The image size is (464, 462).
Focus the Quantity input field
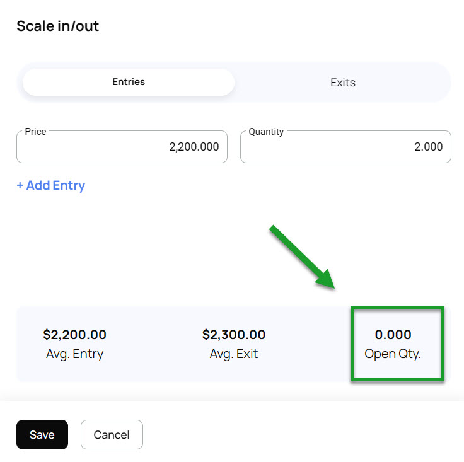(x=345, y=147)
